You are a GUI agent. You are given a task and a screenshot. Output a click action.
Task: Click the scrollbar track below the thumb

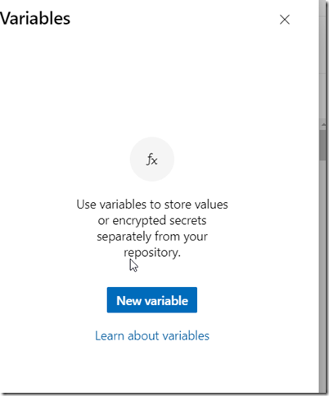(323, 272)
